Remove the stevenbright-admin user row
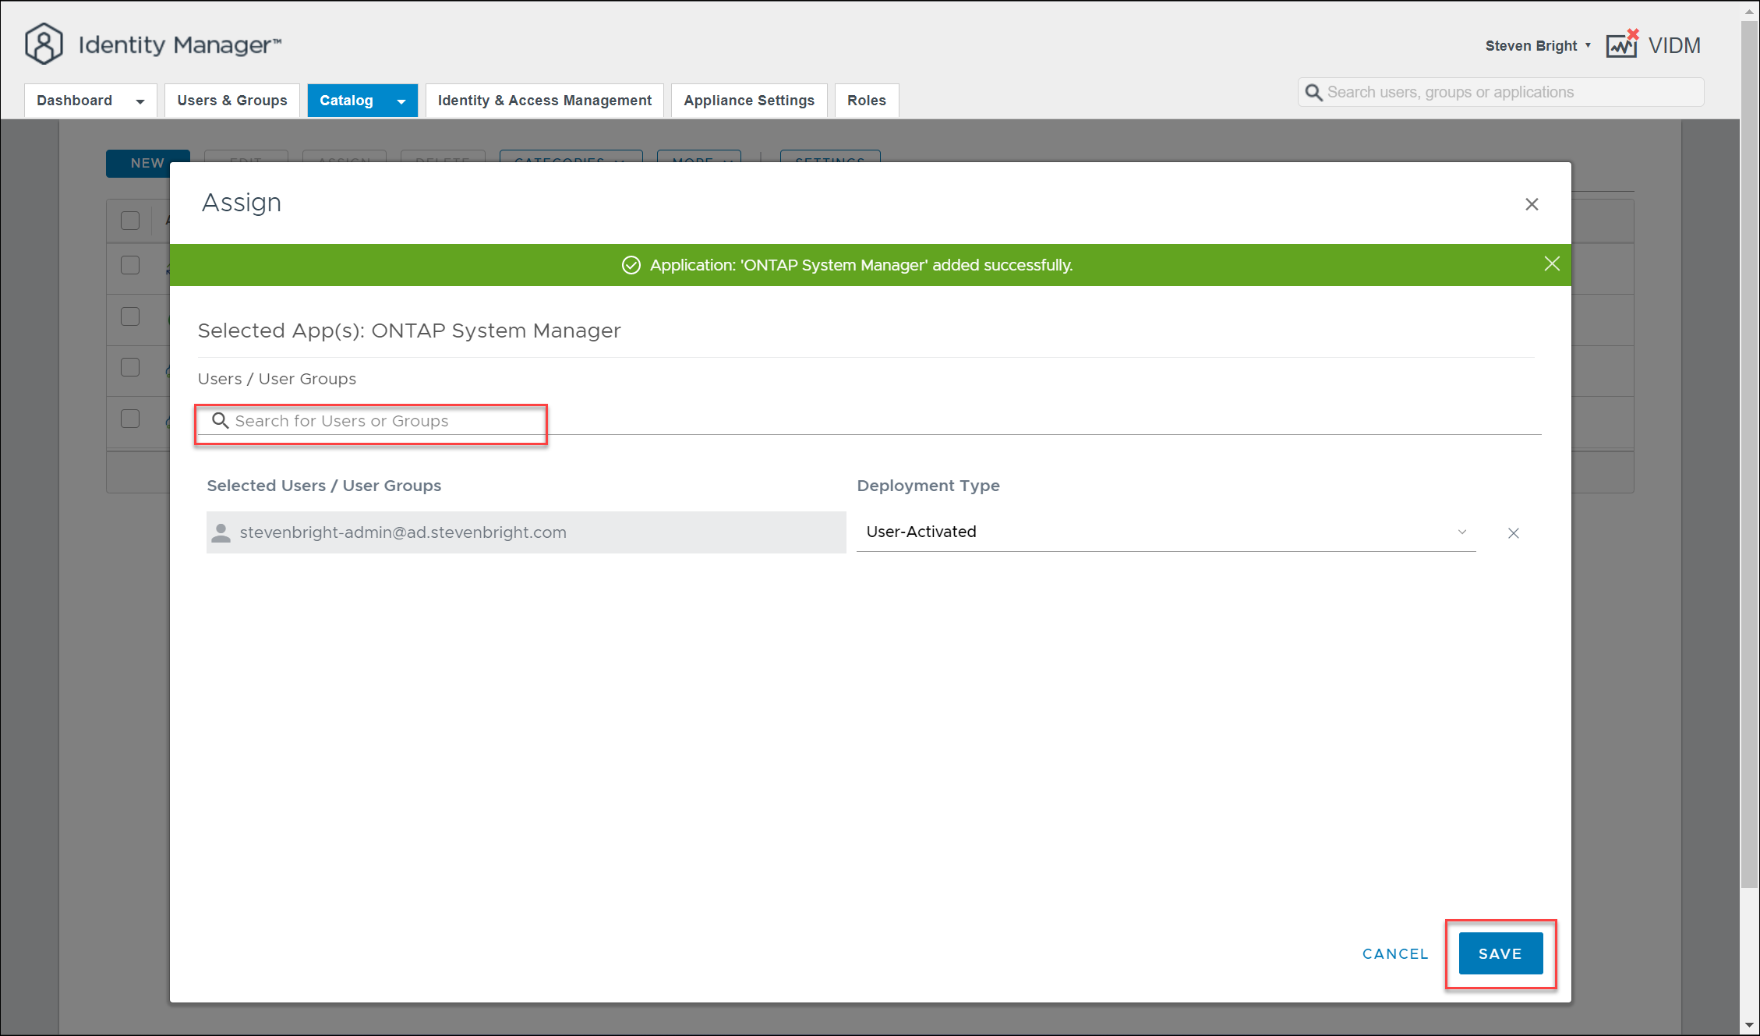Screen dimensions: 1760x1036 1514,533
